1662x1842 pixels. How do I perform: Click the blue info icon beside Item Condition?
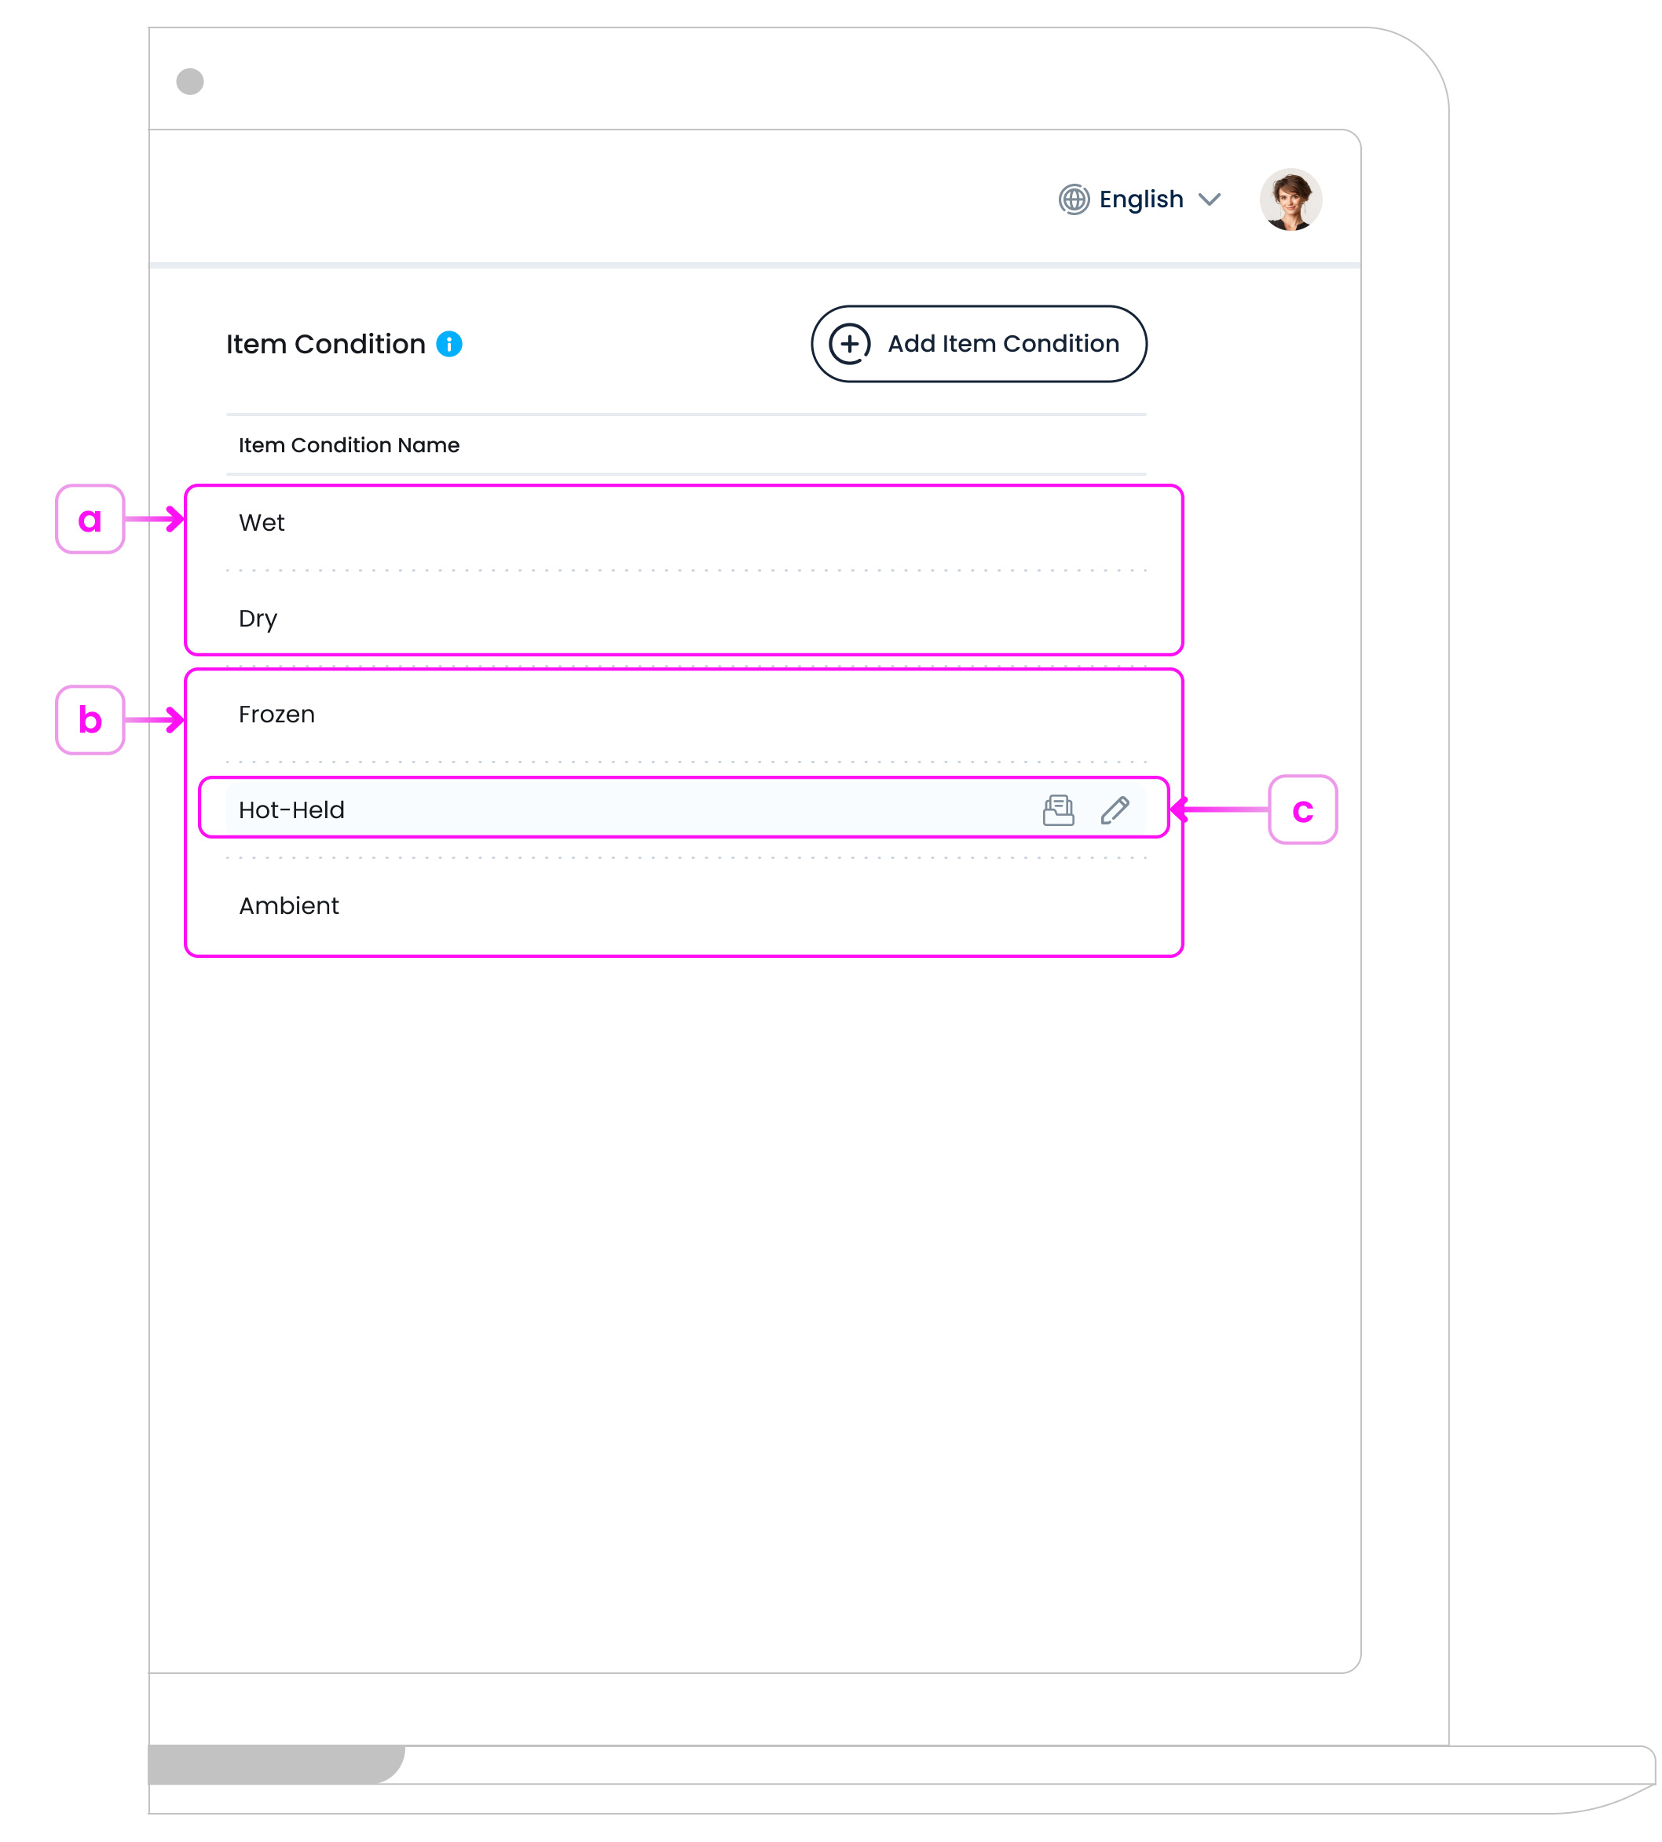pos(448,344)
